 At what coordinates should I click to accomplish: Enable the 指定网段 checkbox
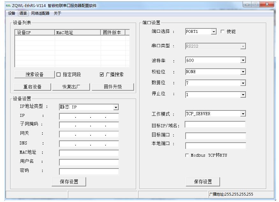[x=59, y=74]
